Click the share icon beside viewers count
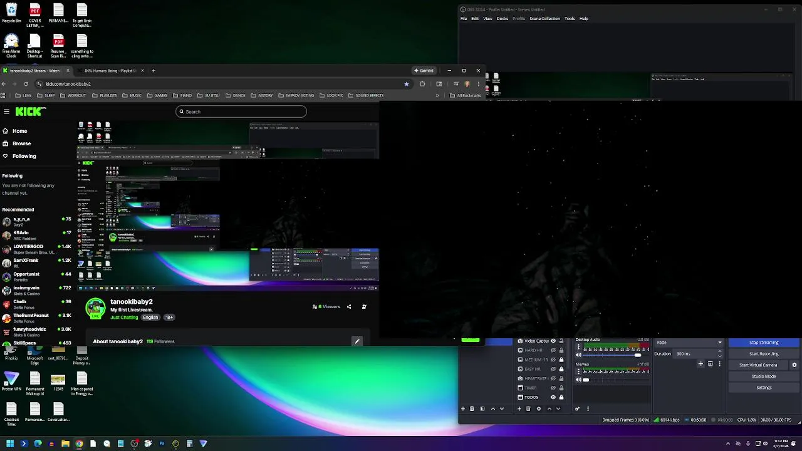 click(x=349, y=307)
